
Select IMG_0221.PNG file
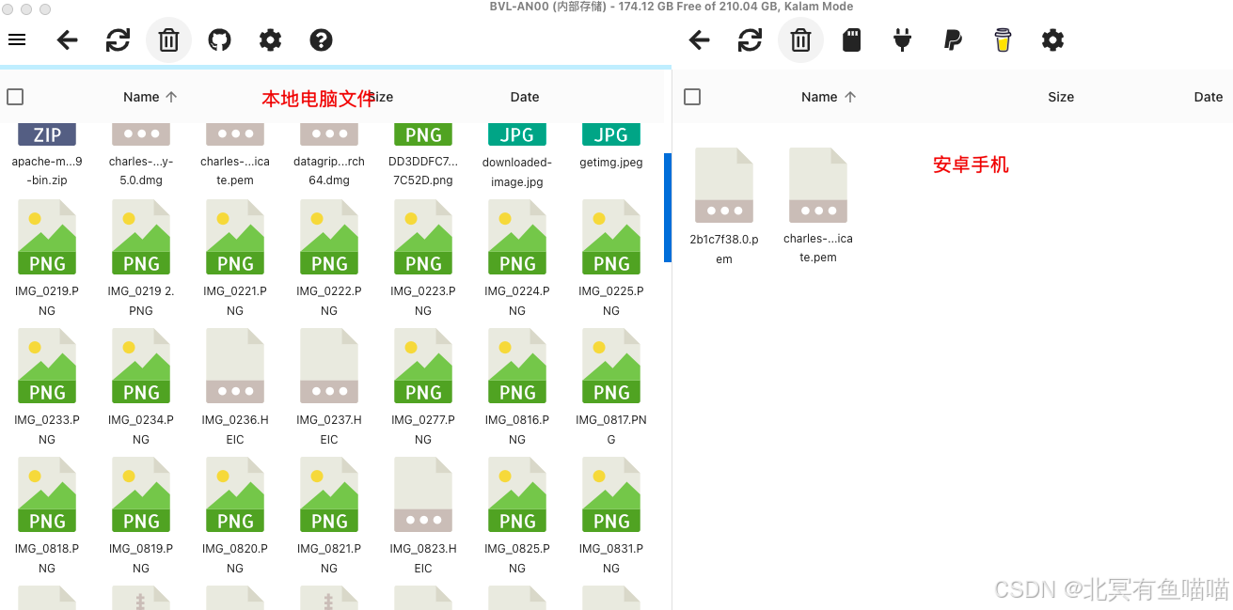235,238
